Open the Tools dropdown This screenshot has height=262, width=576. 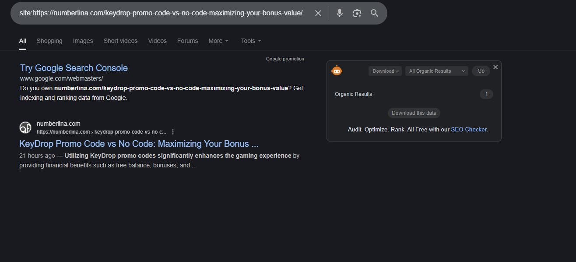[x=251, y=41]
